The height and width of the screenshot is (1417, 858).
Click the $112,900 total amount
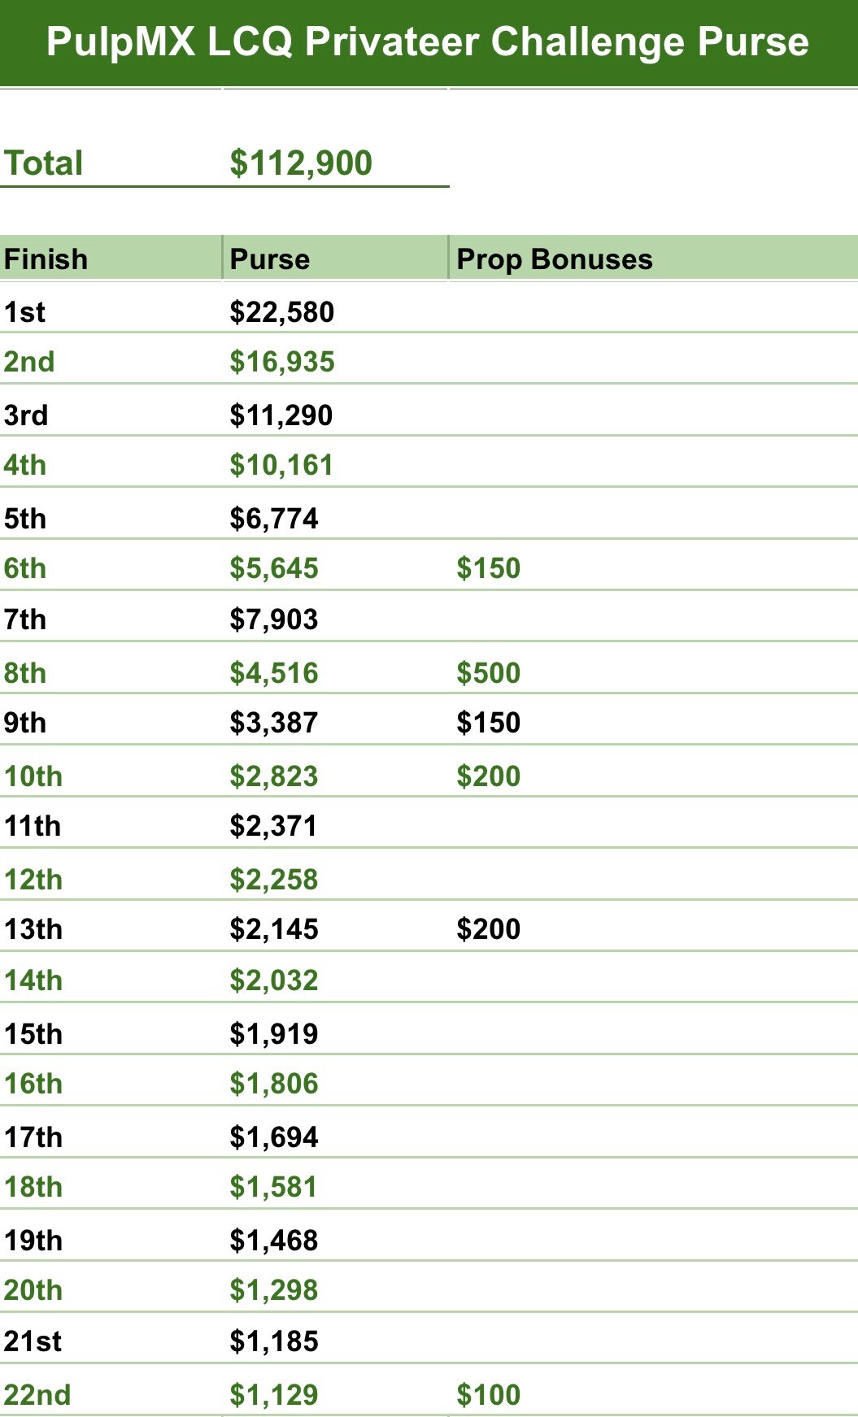(x=301, y=163)
